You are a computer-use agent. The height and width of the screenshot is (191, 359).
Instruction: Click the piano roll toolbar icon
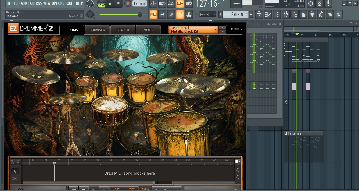point(268,14)
